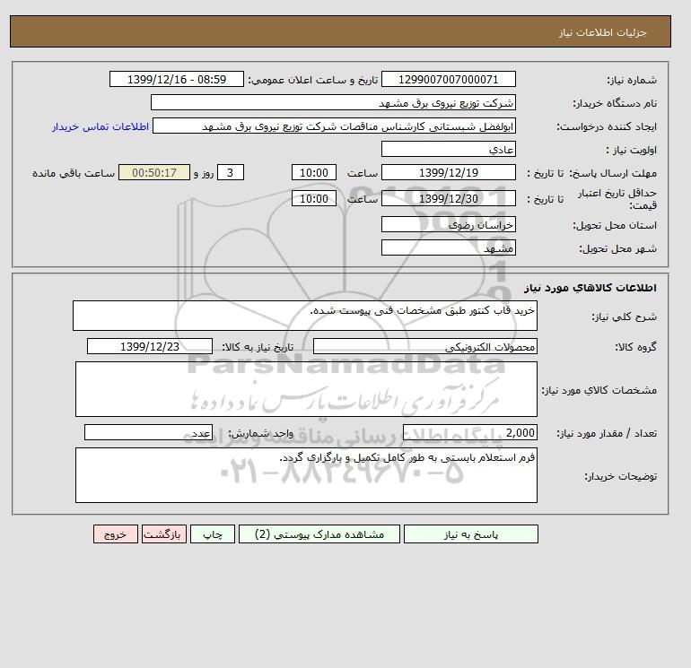Click the ساعت باقی مانده label
Viewport: 691px width, 668px height.
[x=74, y=173]
